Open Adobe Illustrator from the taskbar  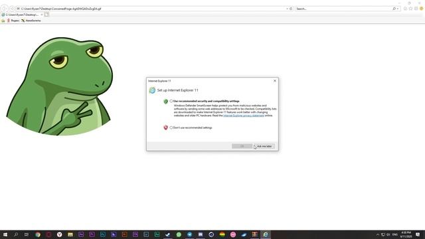[x=124, y=234]
